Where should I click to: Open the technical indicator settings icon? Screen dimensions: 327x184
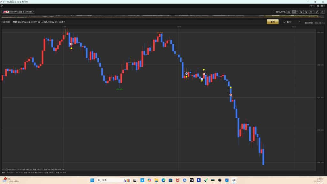322,12
